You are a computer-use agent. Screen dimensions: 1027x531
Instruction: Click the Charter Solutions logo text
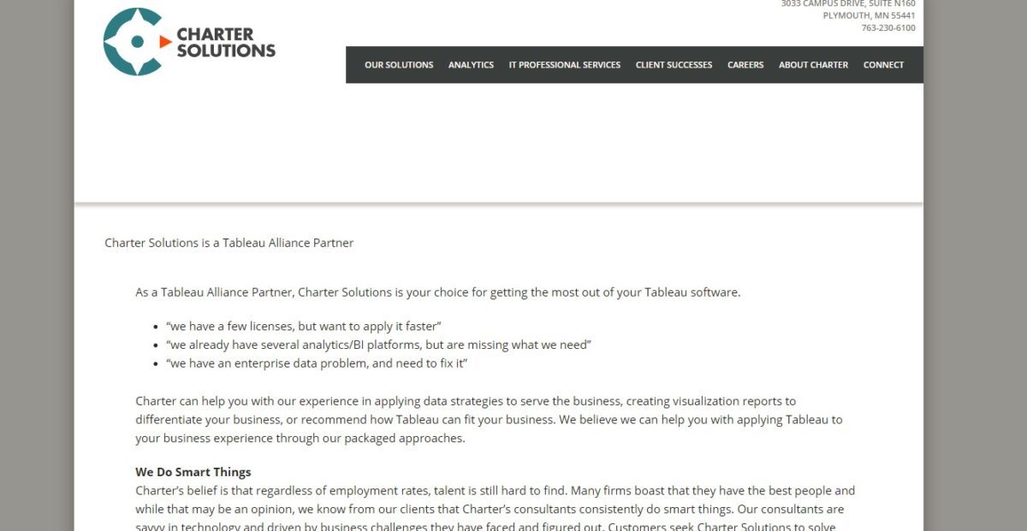pos(226,42)
